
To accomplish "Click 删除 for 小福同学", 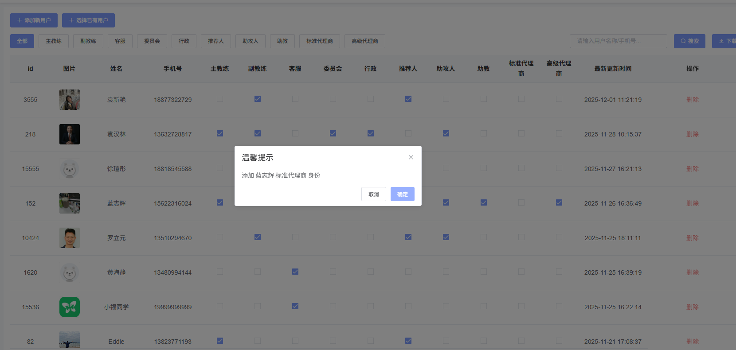I will 693,307.
